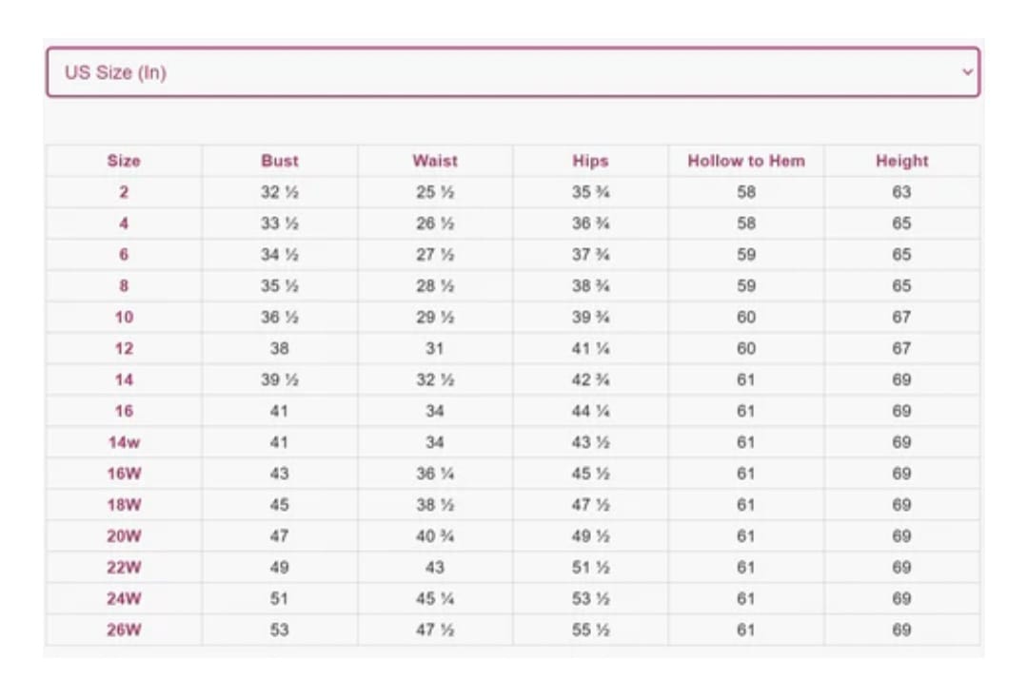Select the Height column header
The image size is (1028, 699).
(x=902, y=161)
